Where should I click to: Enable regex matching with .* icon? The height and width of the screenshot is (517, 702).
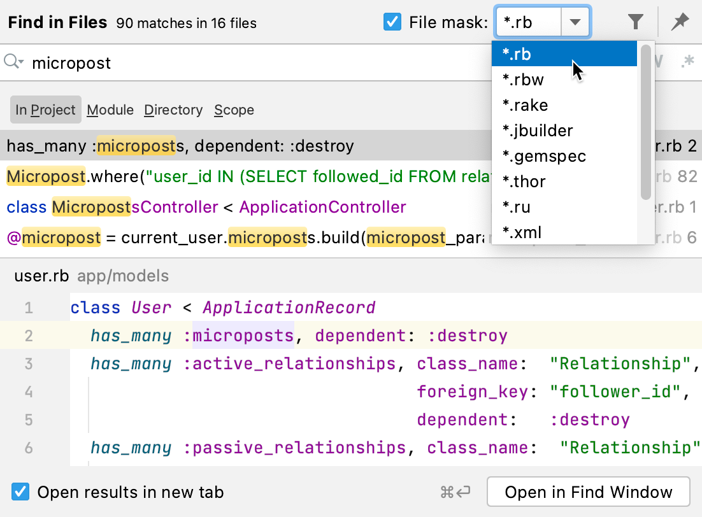tap(688, 62)
